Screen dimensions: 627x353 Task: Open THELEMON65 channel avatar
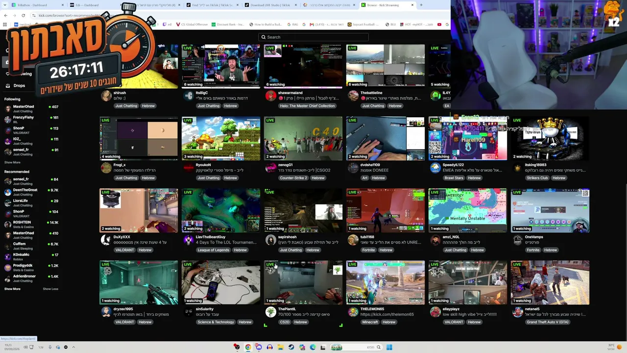pyautogui.click(x=353, y=312)
